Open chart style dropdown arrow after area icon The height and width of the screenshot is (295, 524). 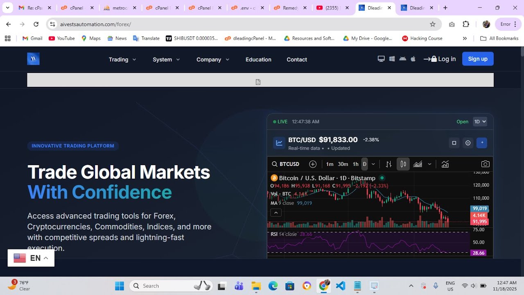point(429,164)
